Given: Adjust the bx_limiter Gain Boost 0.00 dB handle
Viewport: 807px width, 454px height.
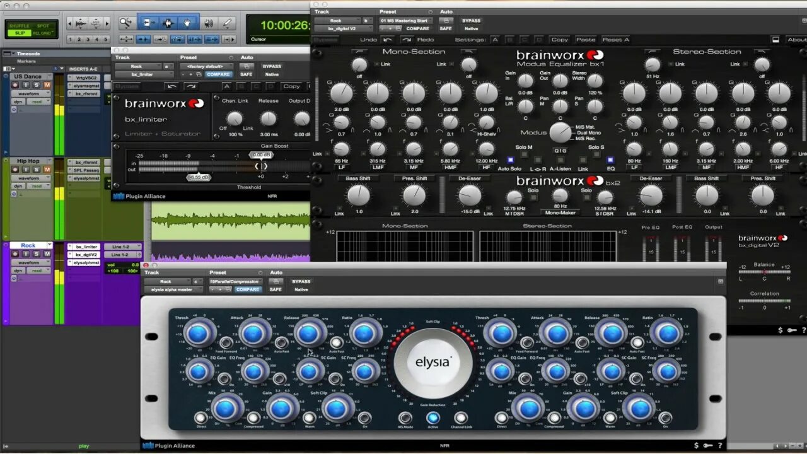Looking at the screenshot, I should pos(261,155).
